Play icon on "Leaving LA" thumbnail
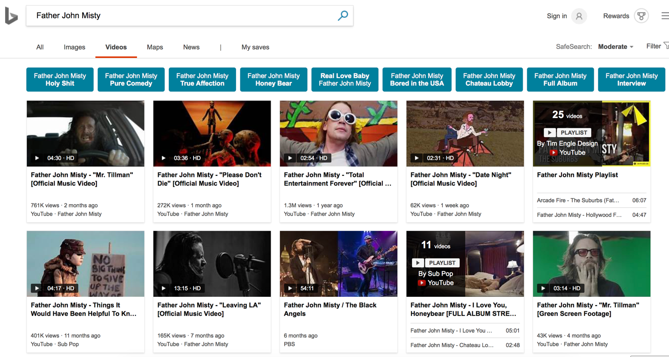 164,288
